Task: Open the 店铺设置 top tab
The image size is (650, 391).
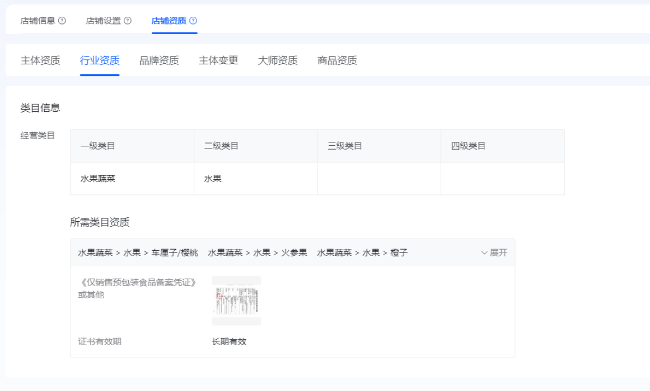Action: pos(103,21)
